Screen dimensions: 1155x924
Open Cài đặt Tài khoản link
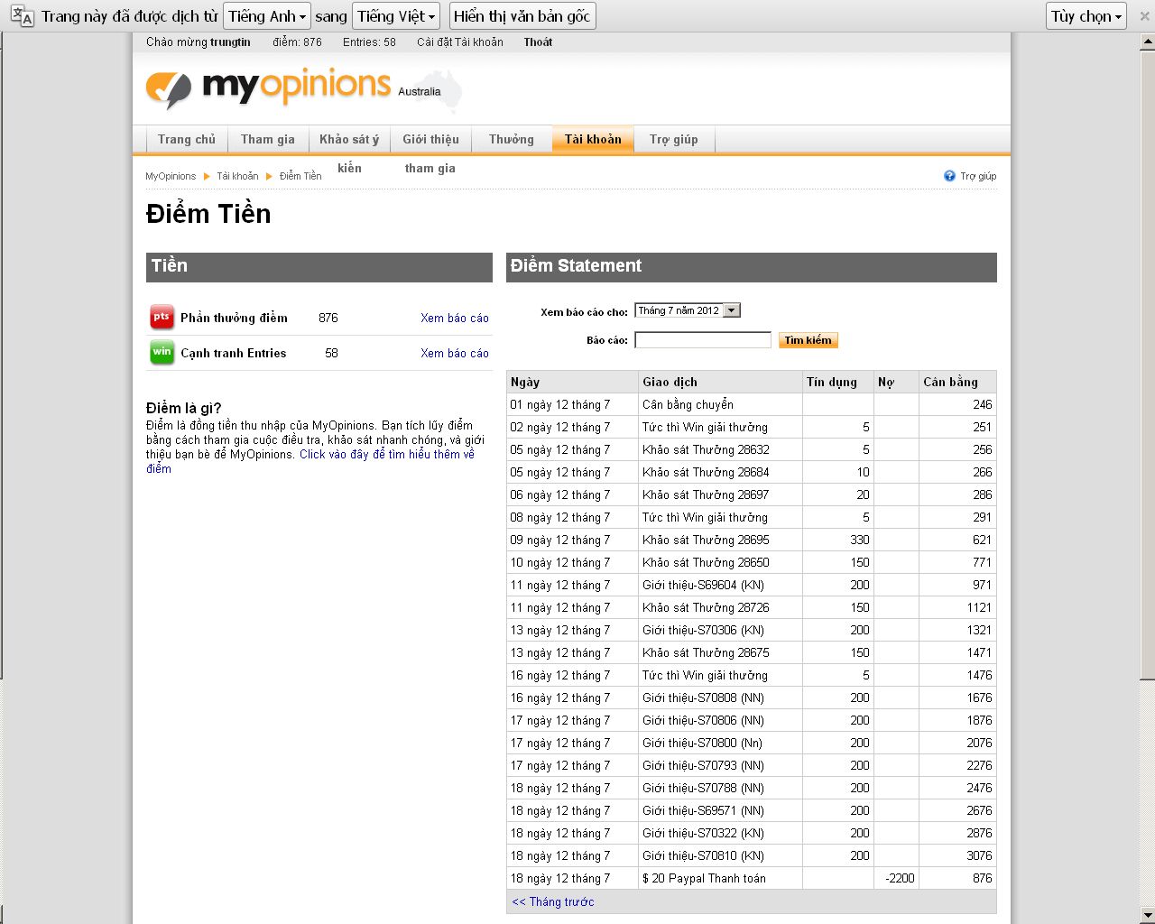coord(460,42)
